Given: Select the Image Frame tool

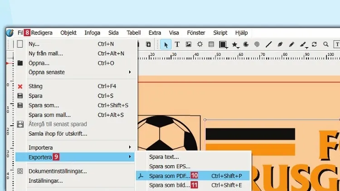Looking at the screenshot, I should click(189, 44).
